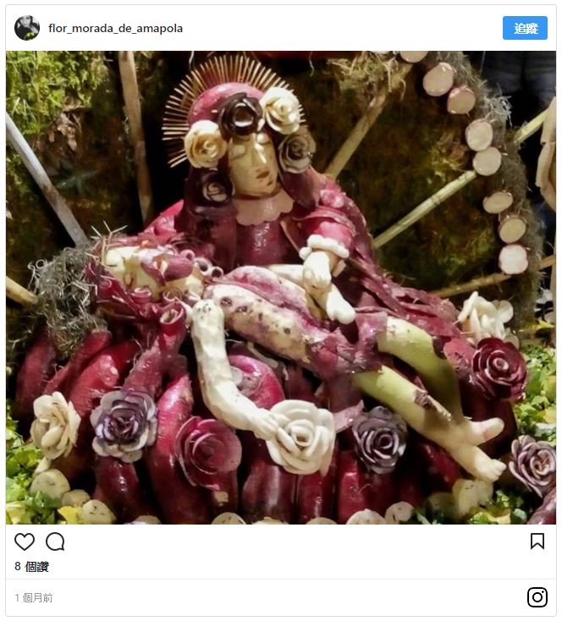The image size is (562, 621).
Task: Like the post with the heart icon
Action: coord(25,541)
